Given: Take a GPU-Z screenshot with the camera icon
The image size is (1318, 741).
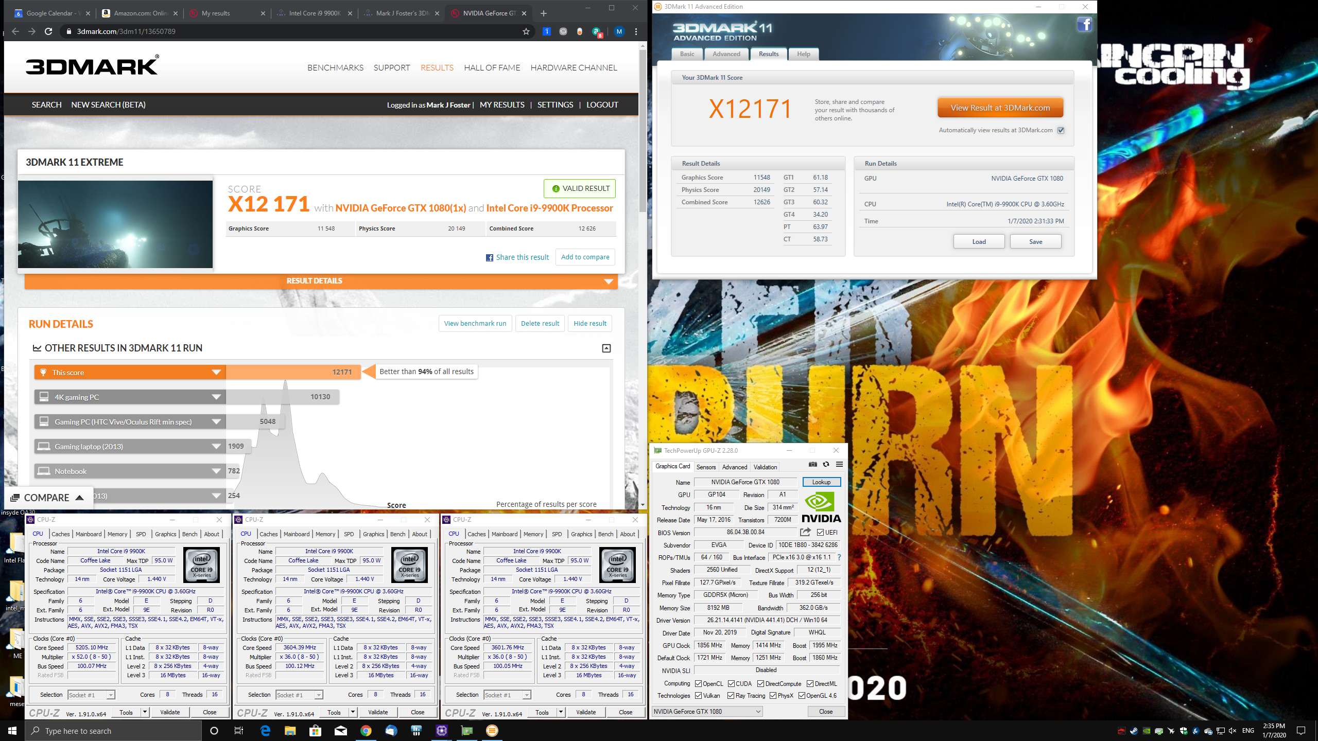Looking at the screenshot, I should point(812,464).
